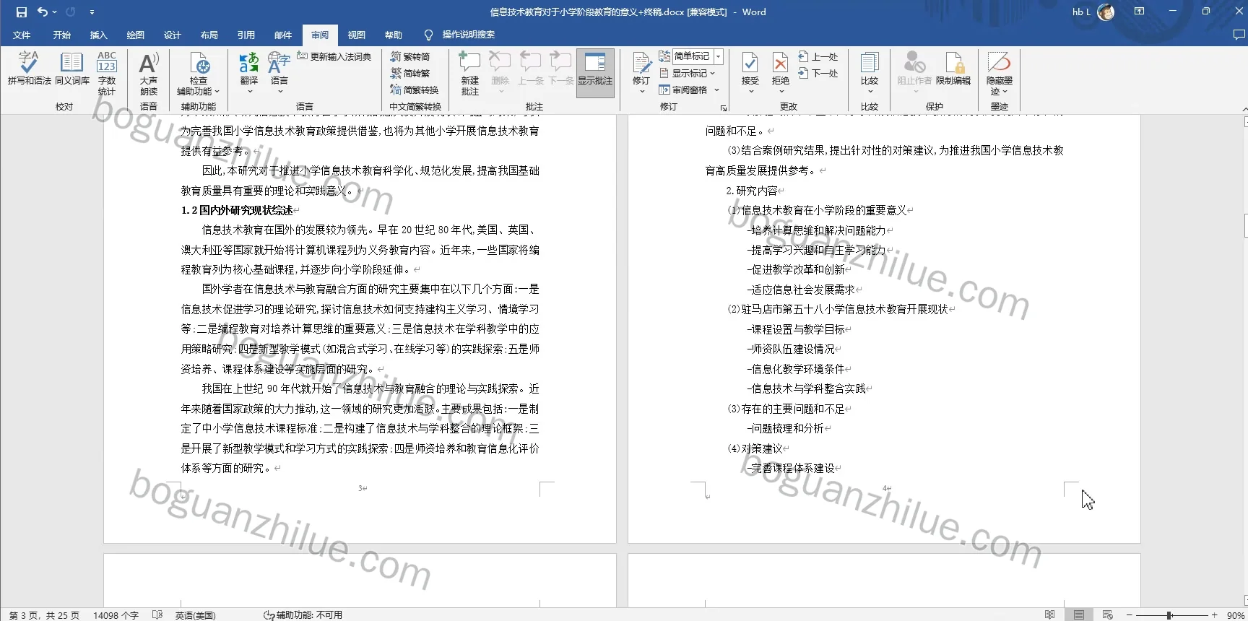1248x621 pixels.
Task: Click the zoom in plus button
Action: 1215,615
